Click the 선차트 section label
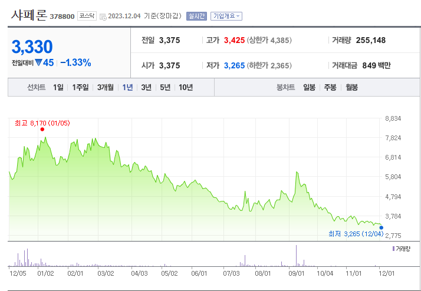 point(36,87)
